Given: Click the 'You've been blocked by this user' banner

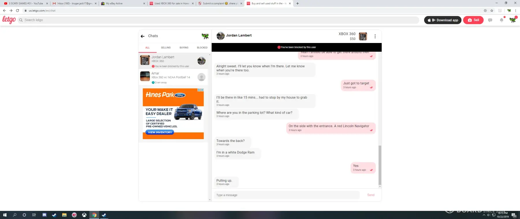Looking at the screenshot, I should tap(297, 47).
